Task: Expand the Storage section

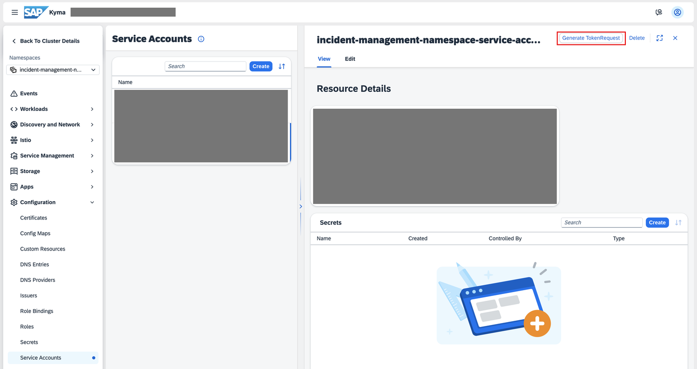Action: (x=92, y=171)
